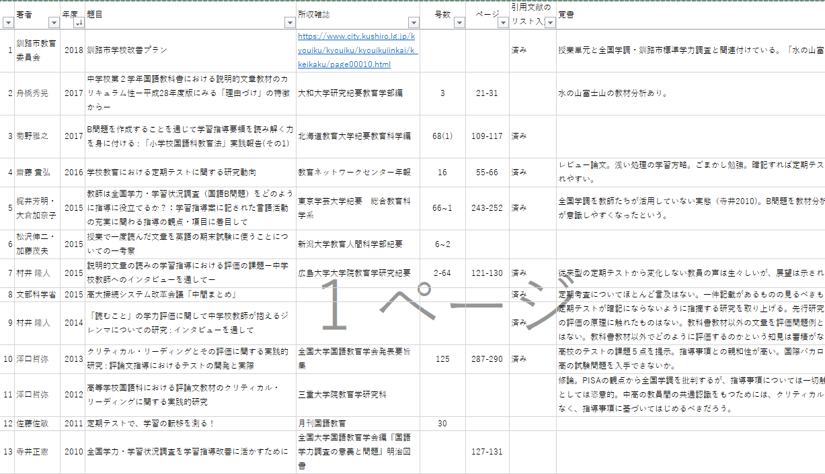Open the kushiro.lg.jp hyperlink in row 1
Screen dimensions: 825x474
point(358,50)
